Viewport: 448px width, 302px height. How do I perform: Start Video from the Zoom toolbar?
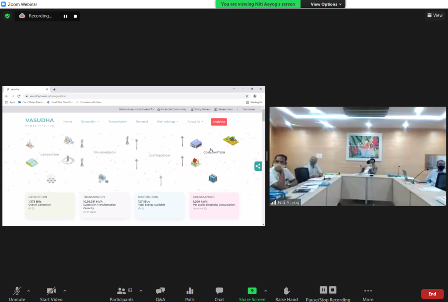[51, 294]
